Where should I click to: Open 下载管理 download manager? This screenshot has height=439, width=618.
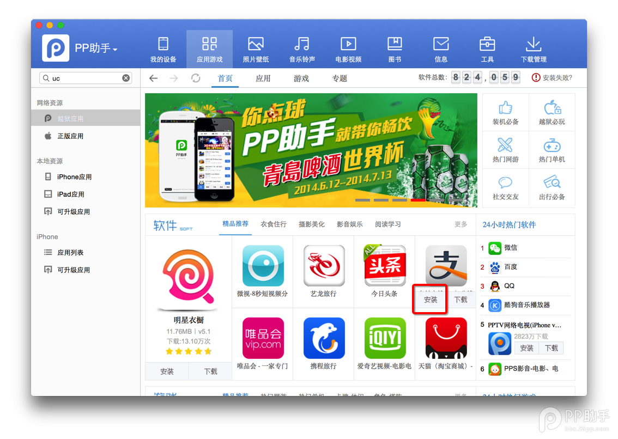click(534, 50)
